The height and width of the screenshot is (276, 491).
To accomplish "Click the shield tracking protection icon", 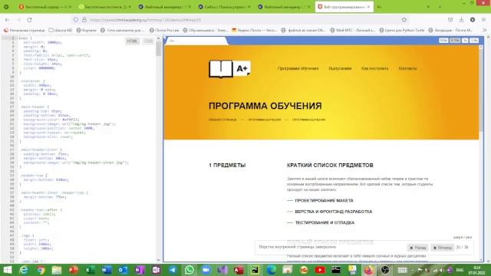I will tap(76, 20).
